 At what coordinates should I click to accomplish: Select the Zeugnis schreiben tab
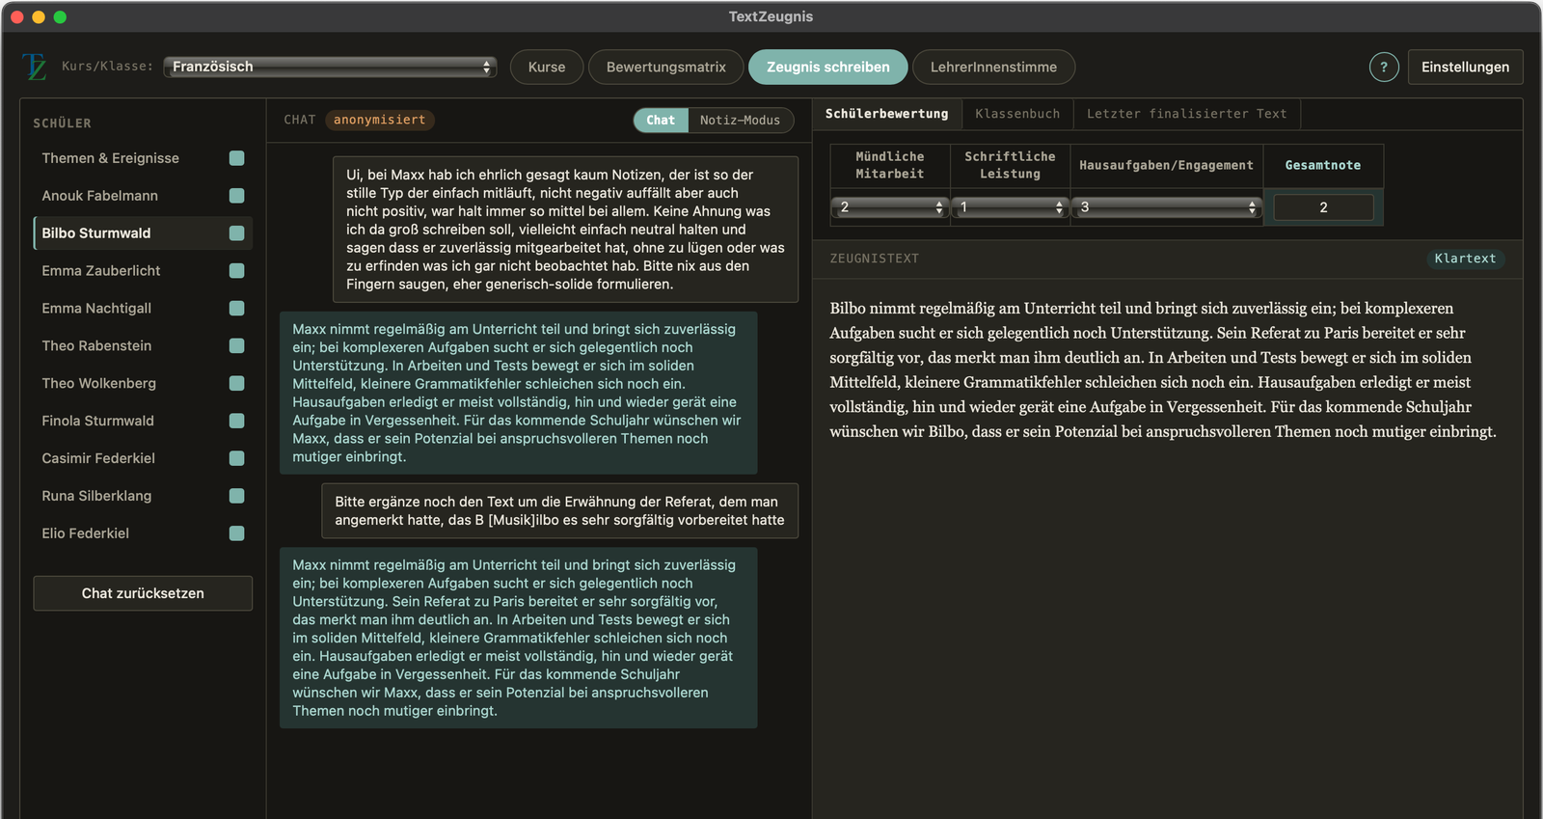[828, 67]
